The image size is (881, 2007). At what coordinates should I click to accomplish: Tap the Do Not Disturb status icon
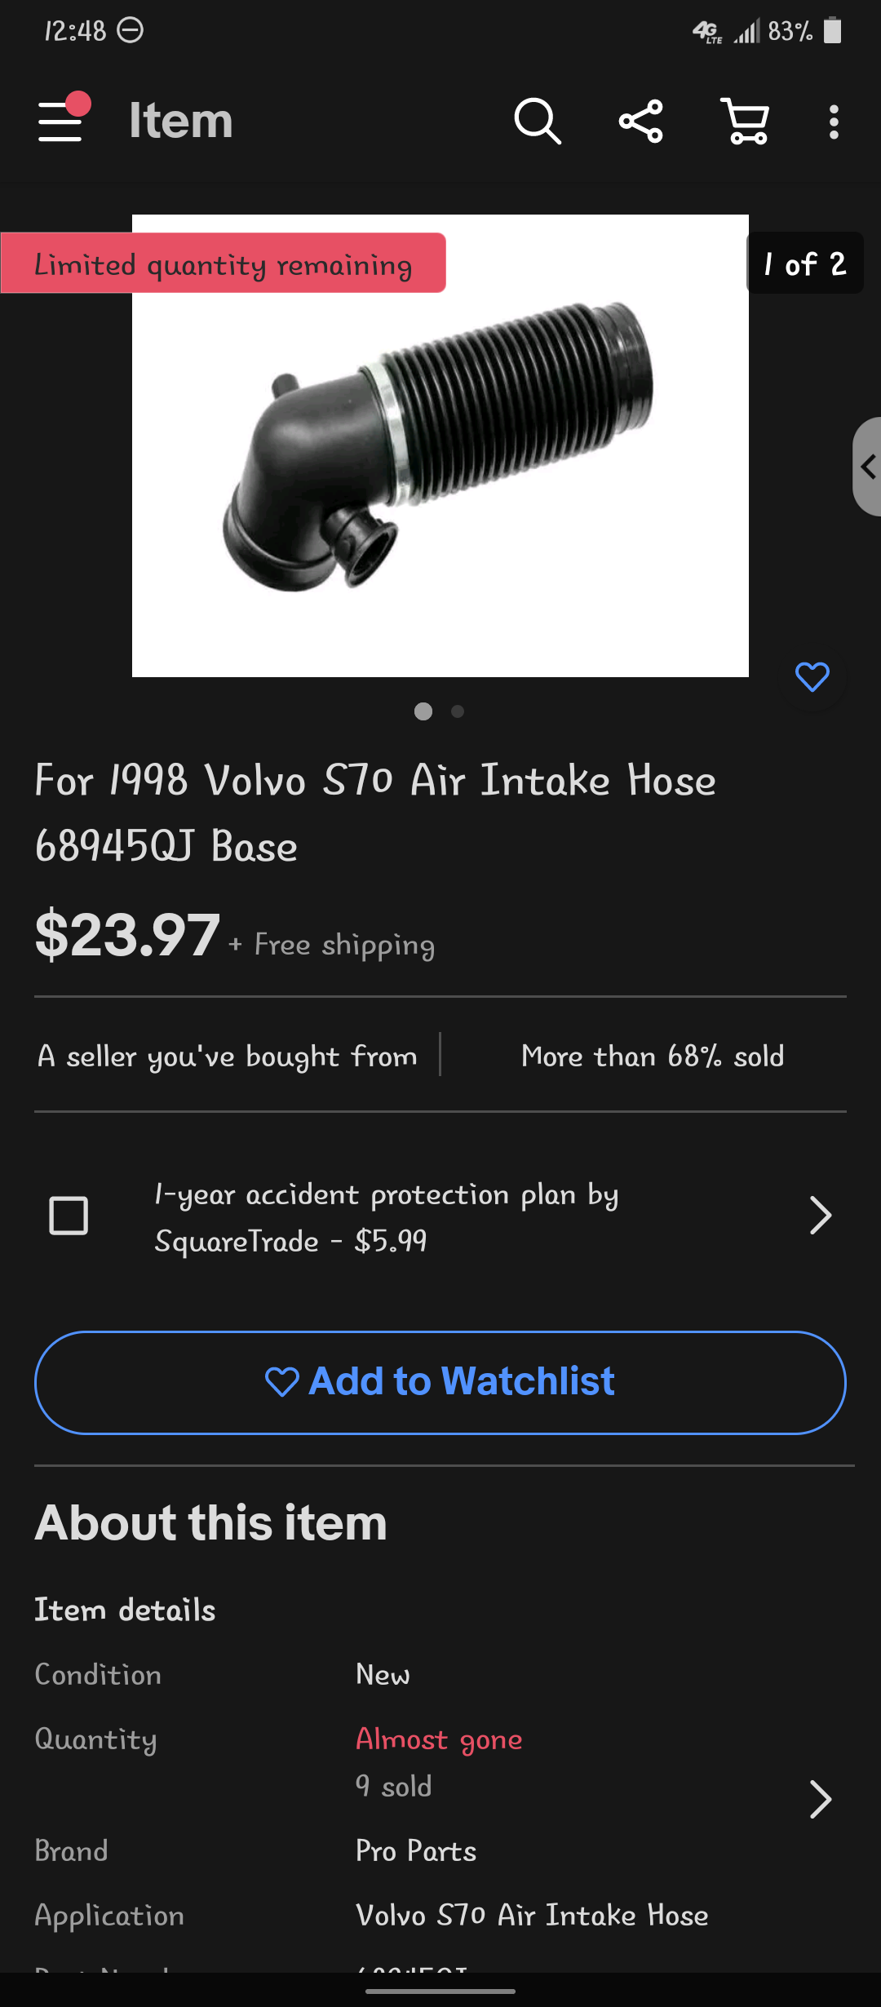tap(131, 31)
